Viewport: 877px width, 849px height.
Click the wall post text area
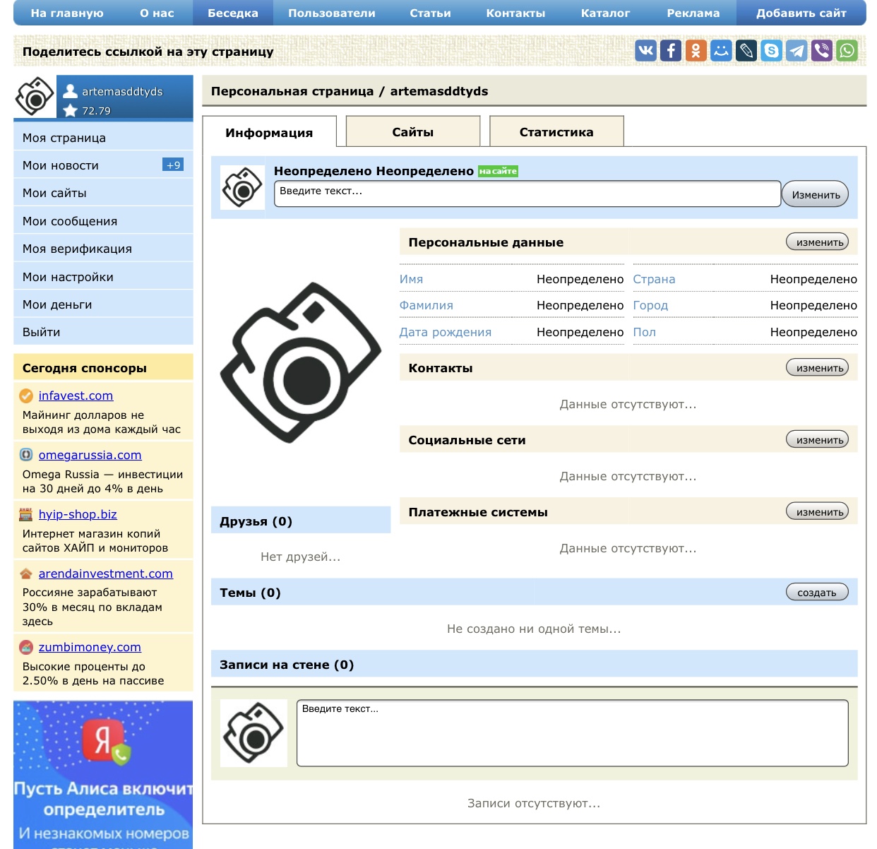(x=572, y=733)
